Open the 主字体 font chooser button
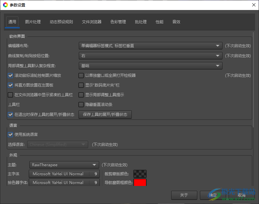This screenshot has width=259, height=204. [x=64, y=174]
